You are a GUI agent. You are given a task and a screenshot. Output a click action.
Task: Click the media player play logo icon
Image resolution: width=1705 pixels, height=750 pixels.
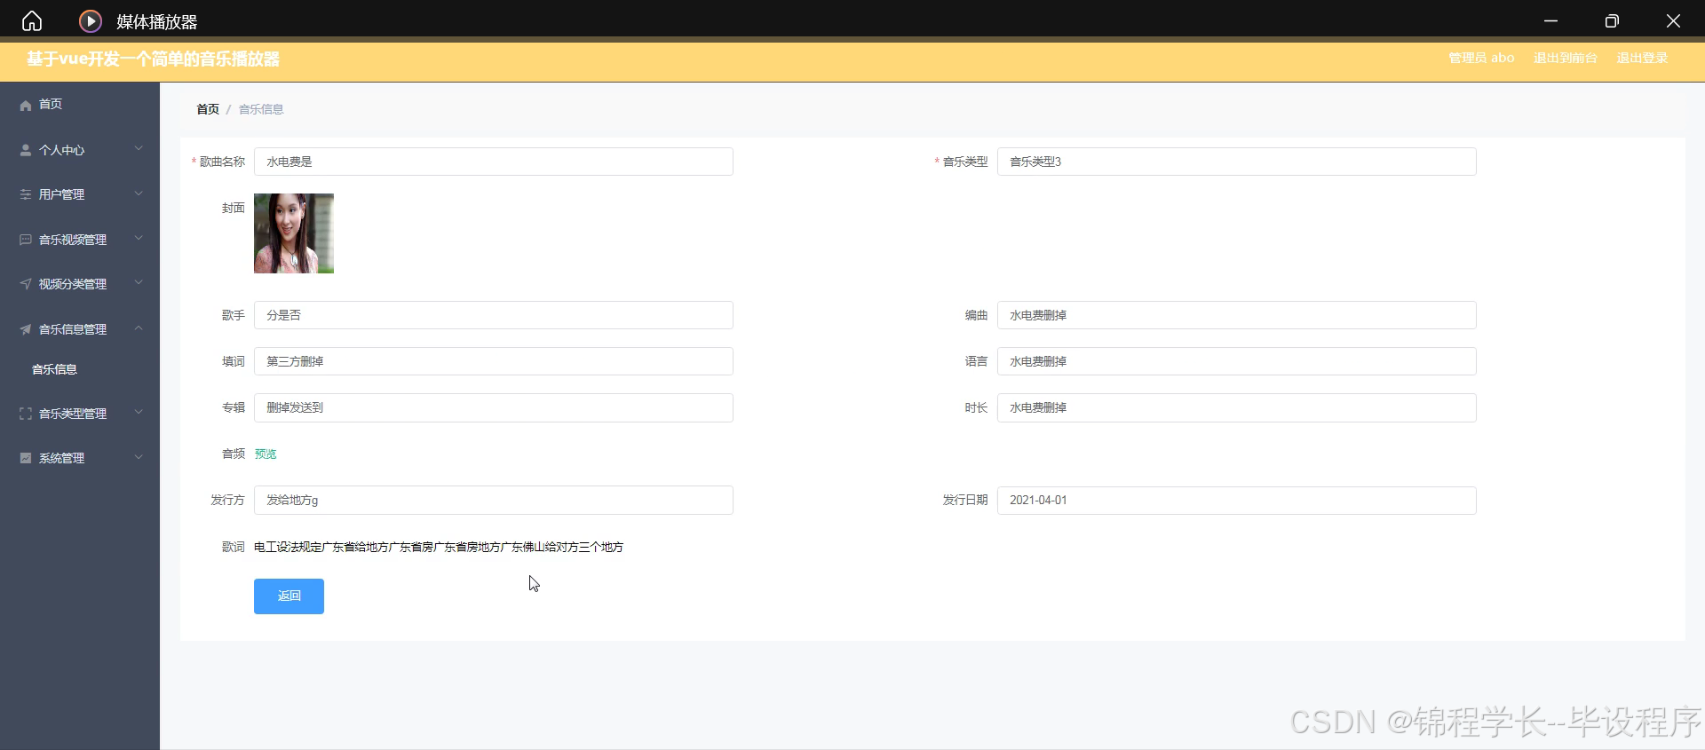point(91,20)
